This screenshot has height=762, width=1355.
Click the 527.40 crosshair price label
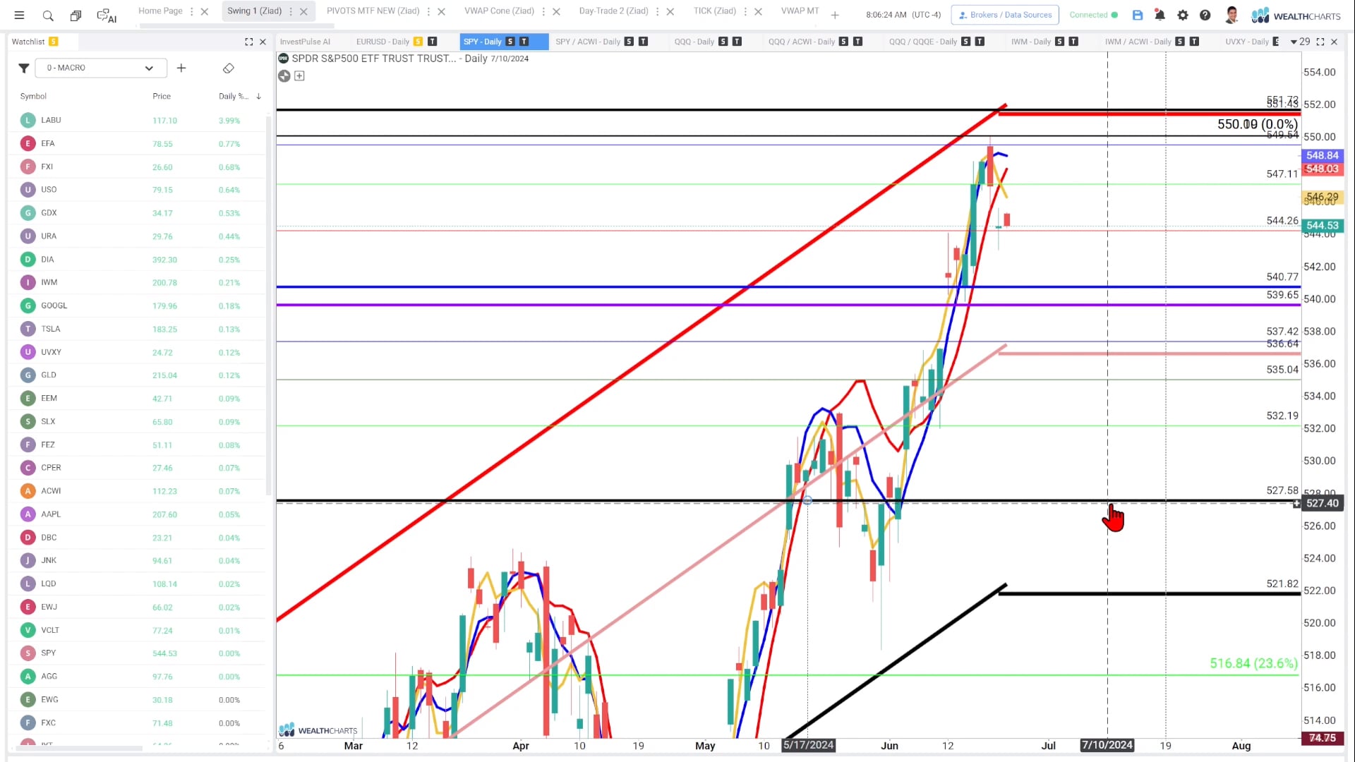point(1323,503)
